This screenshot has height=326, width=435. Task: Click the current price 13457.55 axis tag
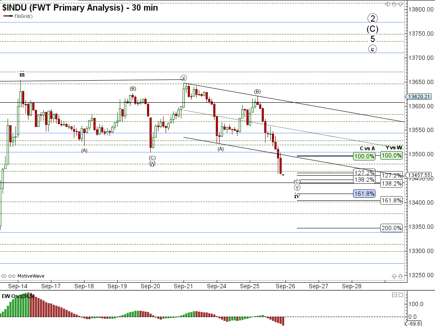tap(420, 175)
